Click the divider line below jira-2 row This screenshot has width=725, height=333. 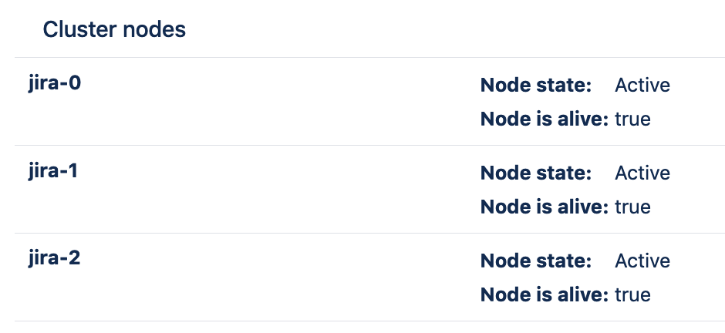click(x=362, y=321)
